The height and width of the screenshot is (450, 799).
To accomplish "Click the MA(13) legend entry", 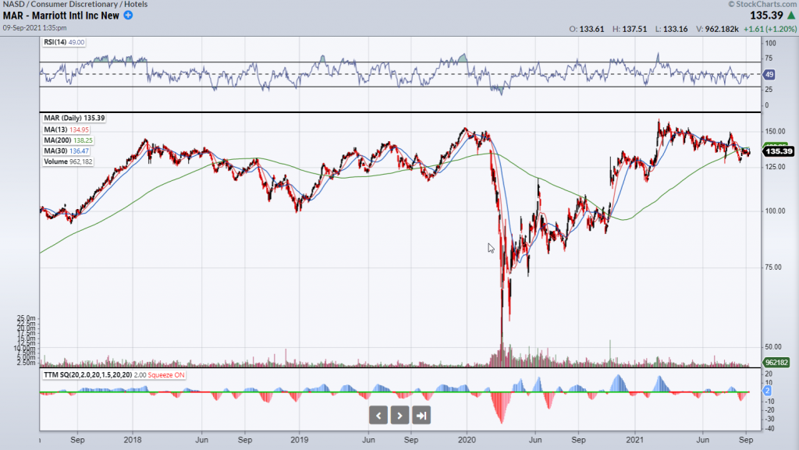I will pyautogui.click(x=66, y=129).
